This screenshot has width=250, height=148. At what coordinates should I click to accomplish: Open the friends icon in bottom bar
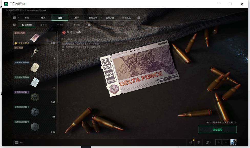point(207,142)
